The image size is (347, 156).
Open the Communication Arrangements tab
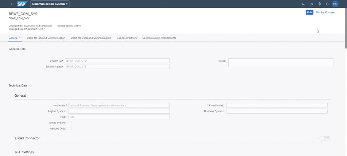tap(159, 38)
